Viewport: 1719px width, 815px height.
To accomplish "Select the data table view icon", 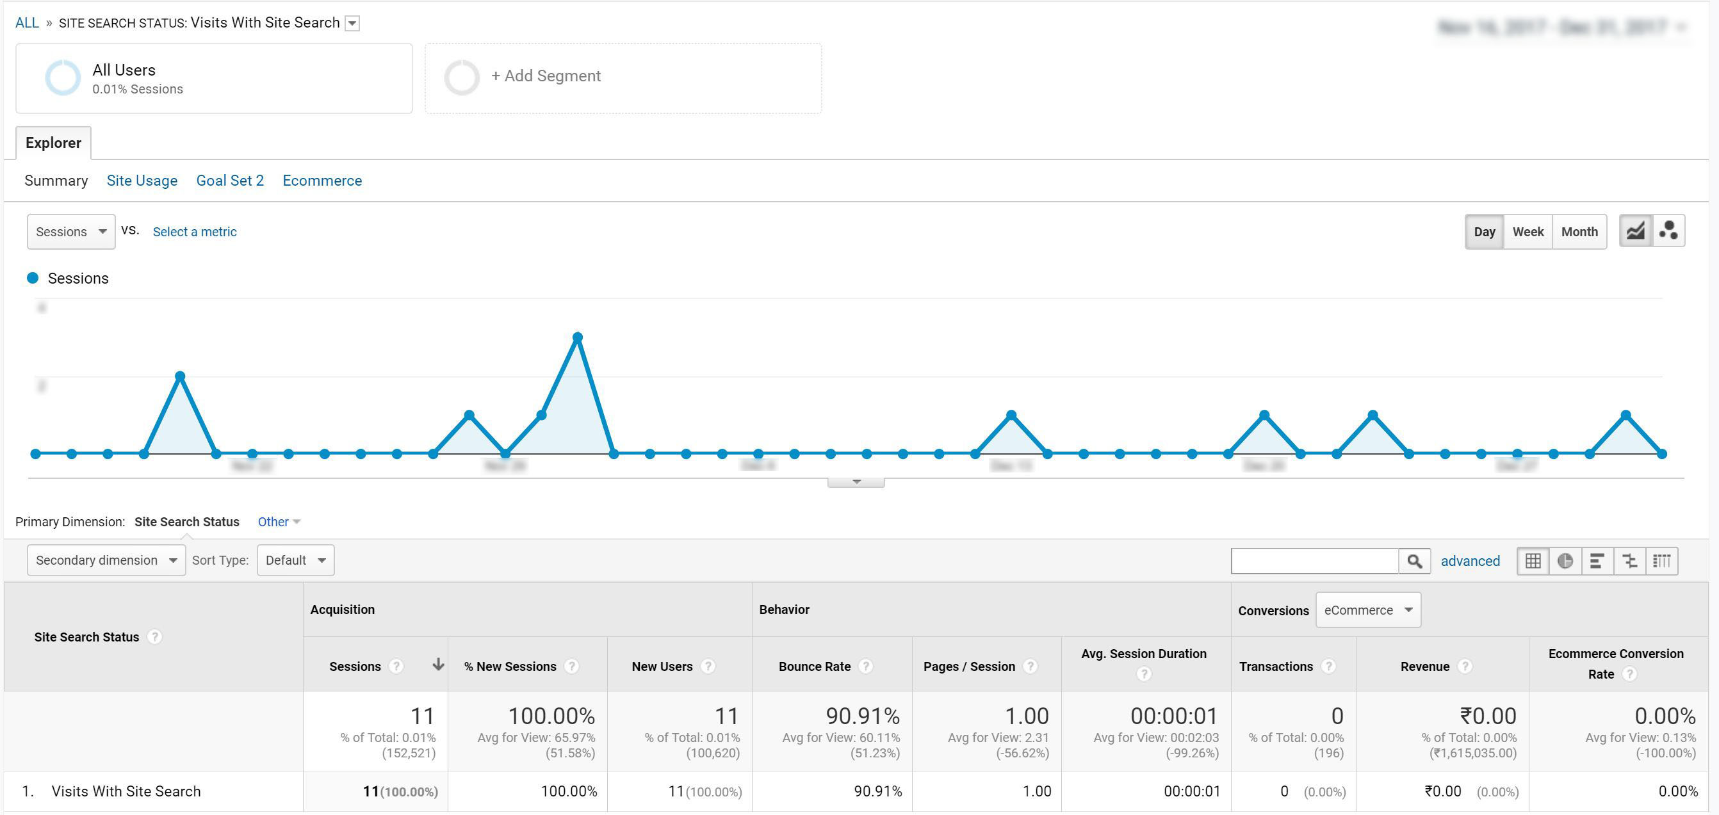I will pos(1533,561).
